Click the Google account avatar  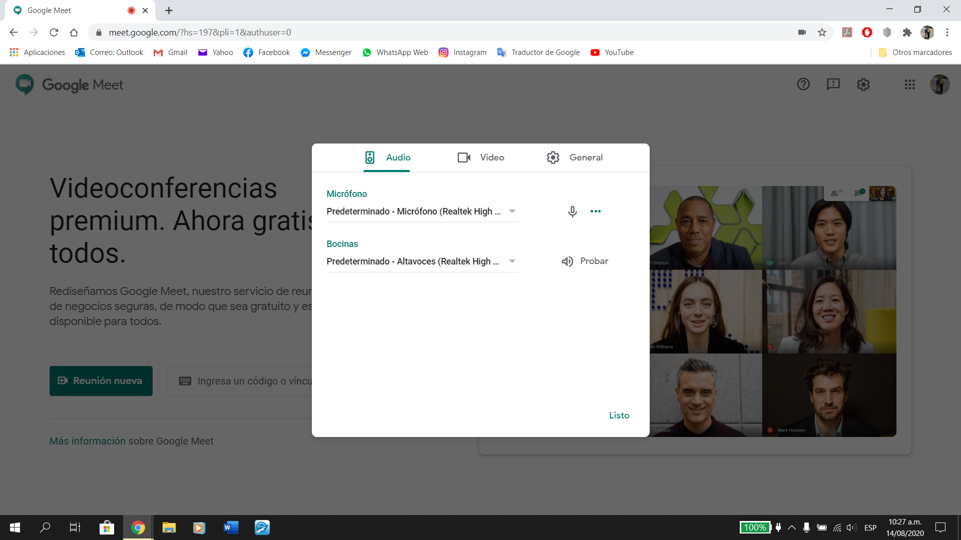click(x=939, y=84)
